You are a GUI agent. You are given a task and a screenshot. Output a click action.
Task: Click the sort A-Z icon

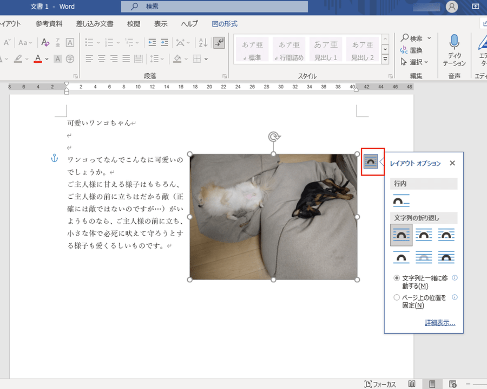tap(203, 42)
